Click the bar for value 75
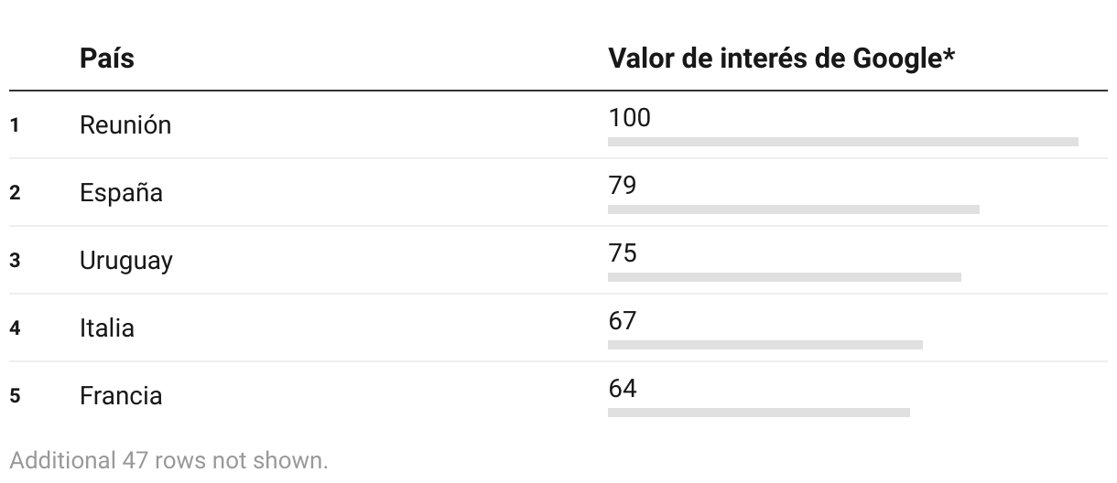This screenshot has height=483, width=1117. point(785,277)
